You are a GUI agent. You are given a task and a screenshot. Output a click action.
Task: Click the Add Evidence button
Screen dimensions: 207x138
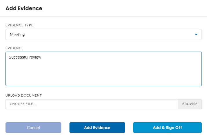(97, 128)
